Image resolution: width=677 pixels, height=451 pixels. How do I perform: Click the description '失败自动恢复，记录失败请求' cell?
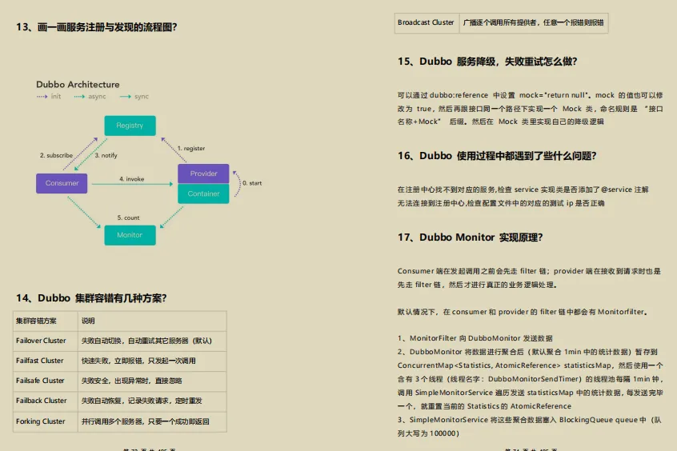(152, 401)
